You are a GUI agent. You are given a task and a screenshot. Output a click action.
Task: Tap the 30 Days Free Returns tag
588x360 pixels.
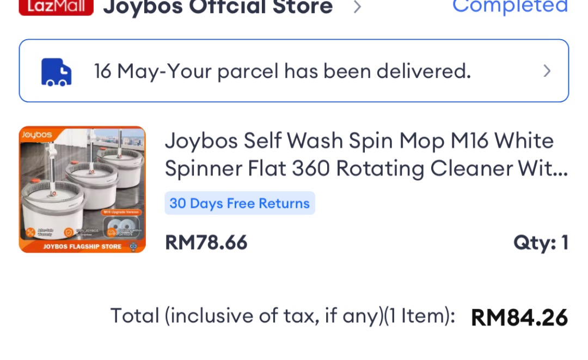240,203
